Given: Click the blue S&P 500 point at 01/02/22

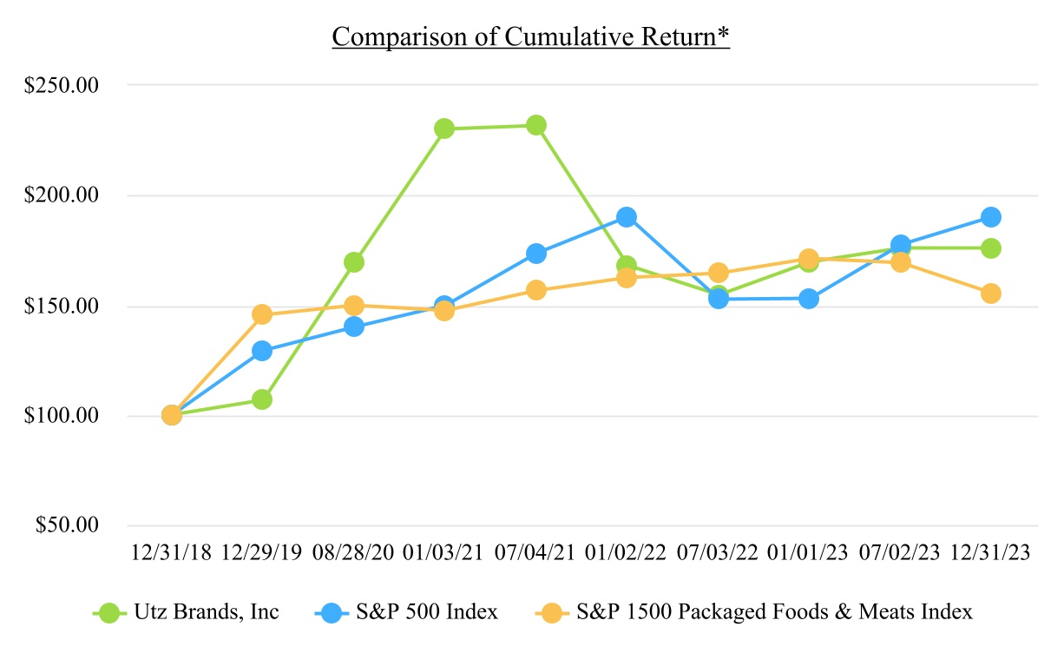Looking at the screenshot, I should click(627, 217).
